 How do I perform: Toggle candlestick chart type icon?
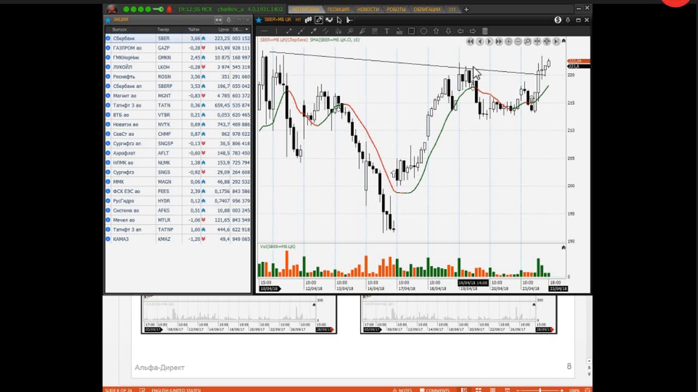tap(308, 20)
